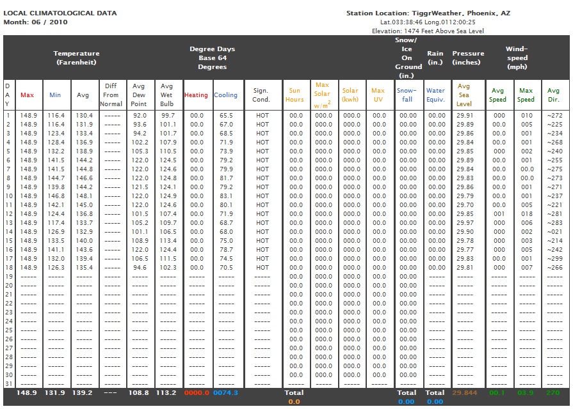The height and width of the screenshot is (409, 573).
Task: Click the 'Sun Hours' column header
Action: tap(295, 95)
